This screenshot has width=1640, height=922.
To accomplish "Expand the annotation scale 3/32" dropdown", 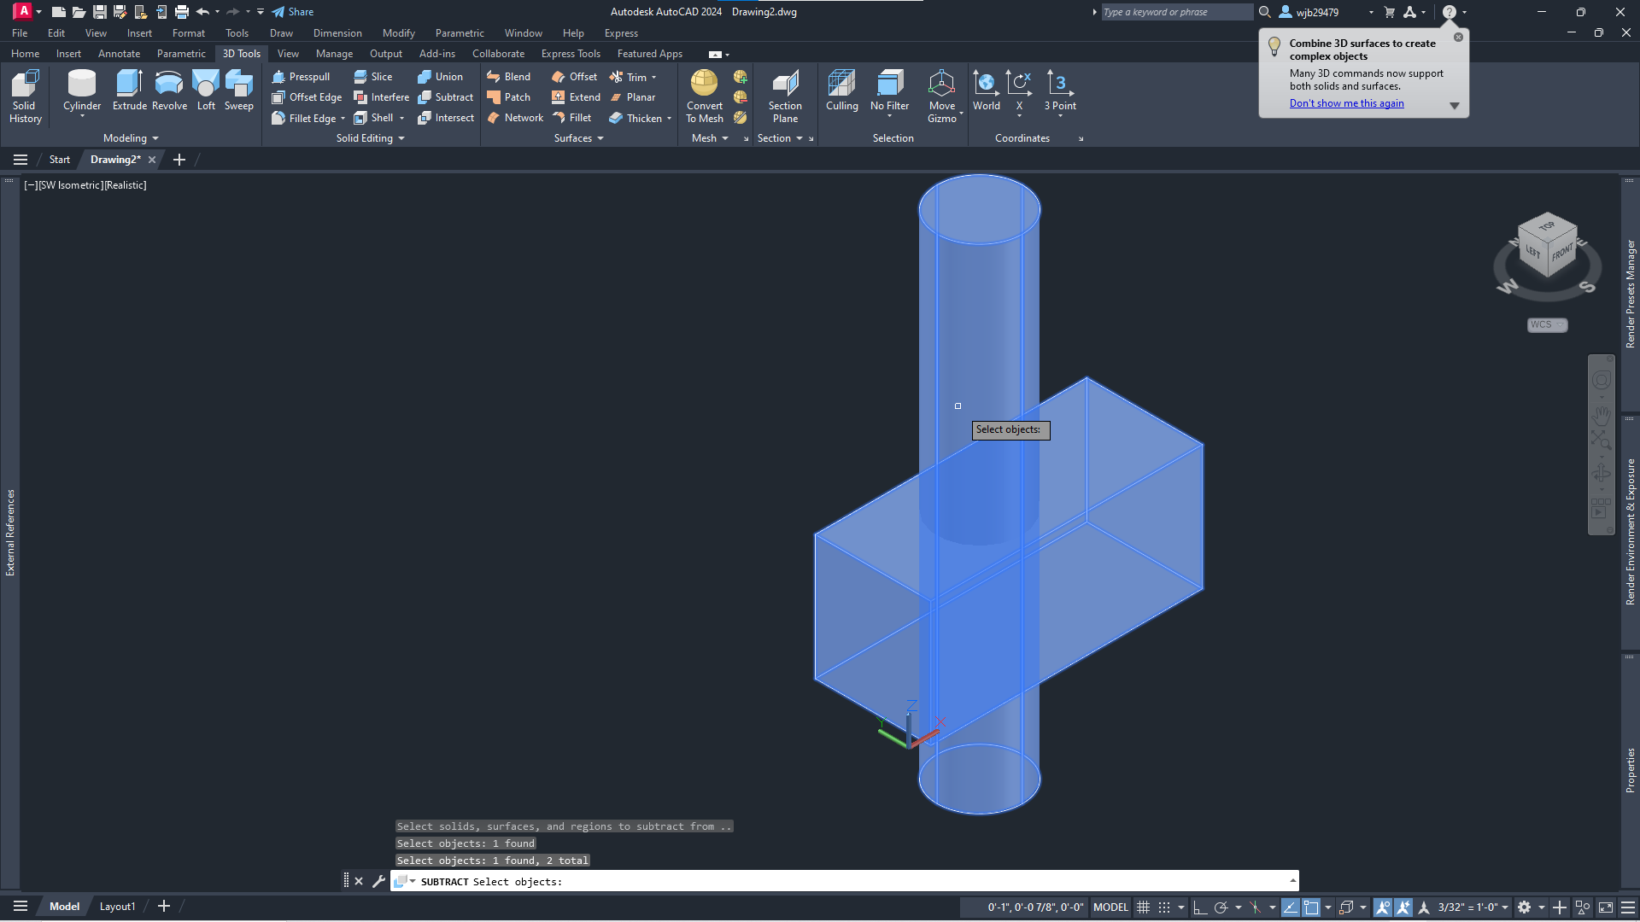I will point(1506,907).
